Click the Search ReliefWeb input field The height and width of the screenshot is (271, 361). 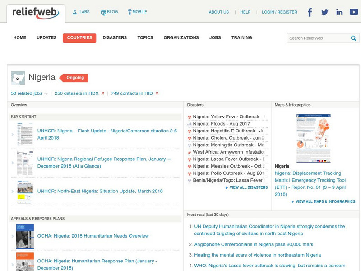point(319,38)
